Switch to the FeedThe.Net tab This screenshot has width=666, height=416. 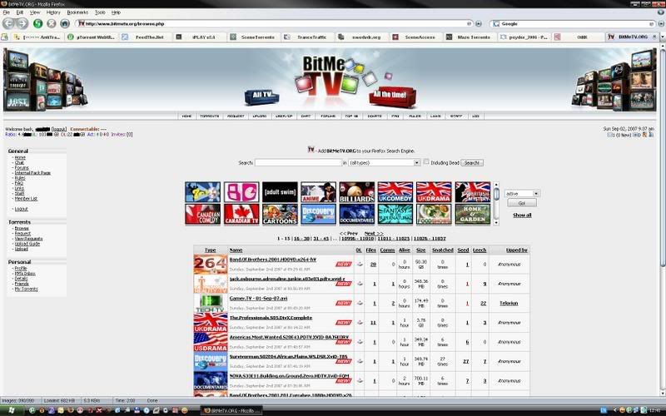[x=146, y=37]
